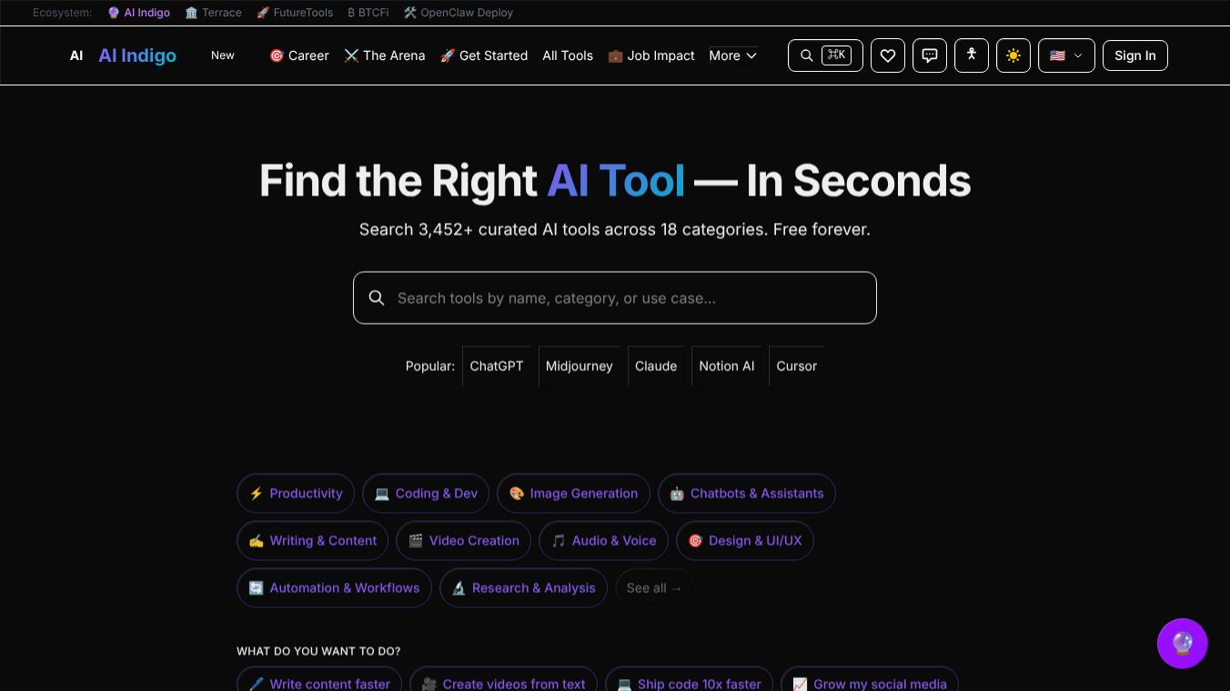Click the Sign In button

(1134, 55)
